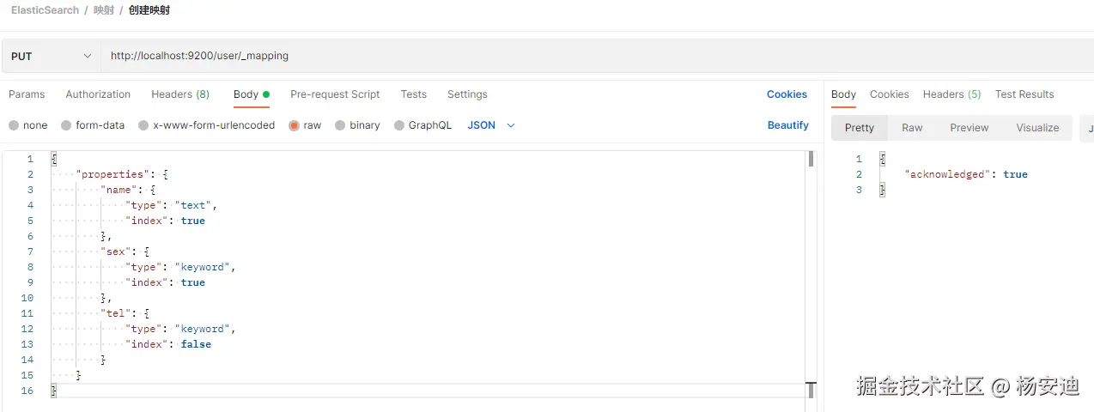
Task: Click the Cookies link
Action: 787,94
